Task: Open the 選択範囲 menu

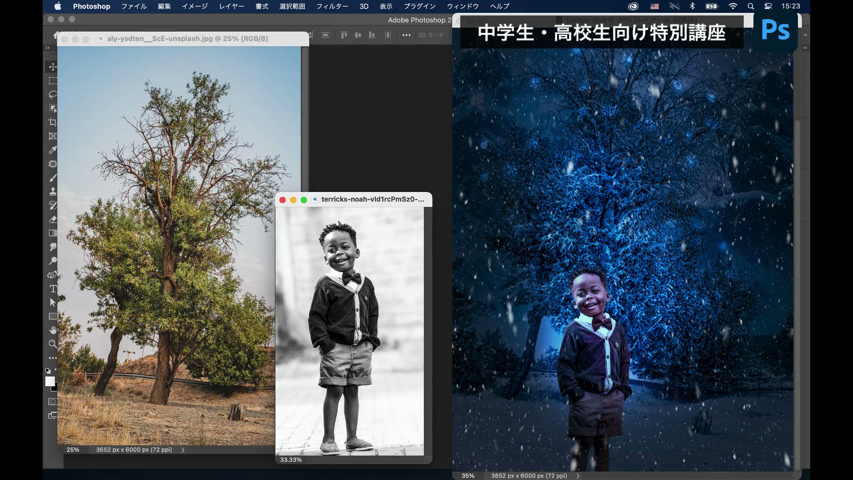Action: tap(292, 6)
